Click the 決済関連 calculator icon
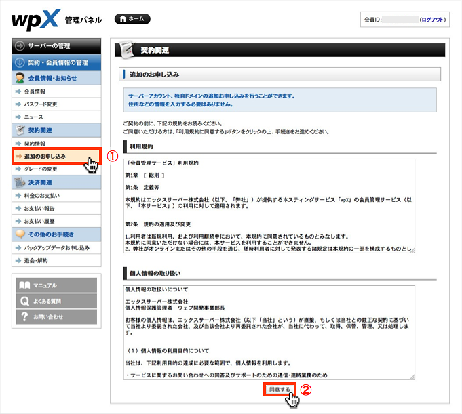 (20, 182)
